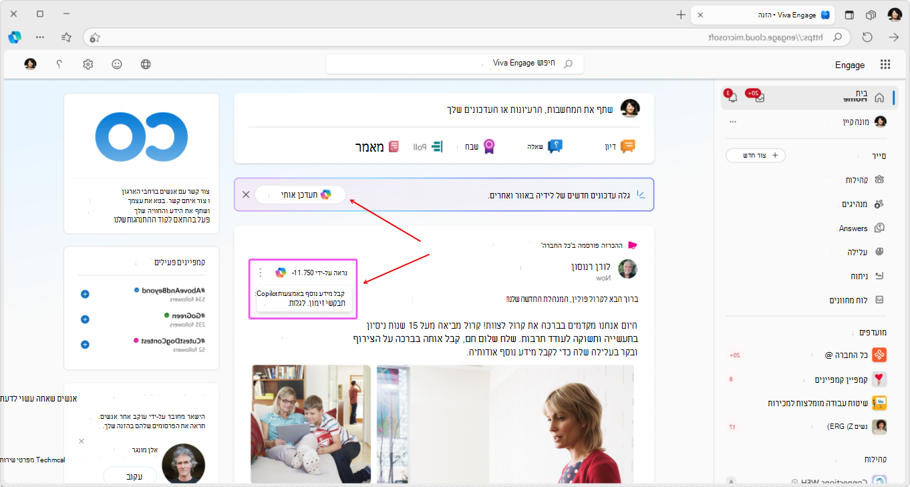The image size is (910, 487).
Task: Click the צור חדש create new button
Action: click(756, 155)
